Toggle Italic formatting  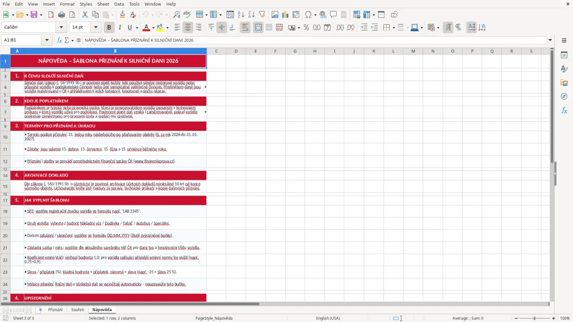[x=119, y=28]
